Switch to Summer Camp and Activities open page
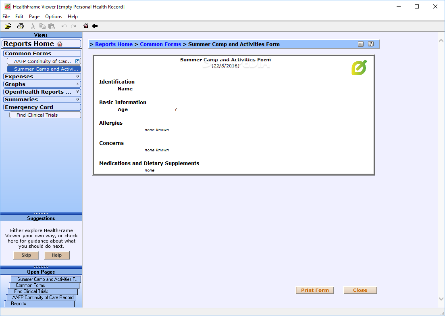Viewport: 445px width, 316px height. pos(46,279)
